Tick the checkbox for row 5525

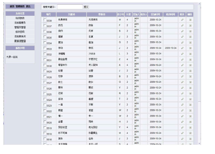pos(45,93)
